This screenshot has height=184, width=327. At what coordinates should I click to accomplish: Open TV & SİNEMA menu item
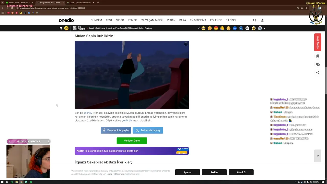click(198, 20)
